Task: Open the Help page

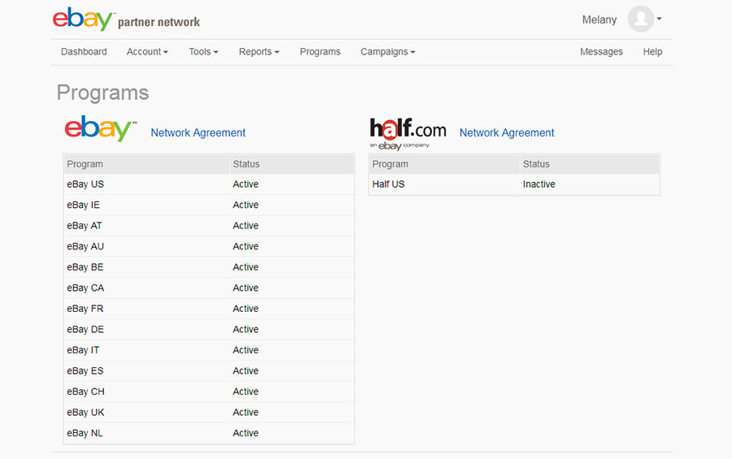Action: 652,52
